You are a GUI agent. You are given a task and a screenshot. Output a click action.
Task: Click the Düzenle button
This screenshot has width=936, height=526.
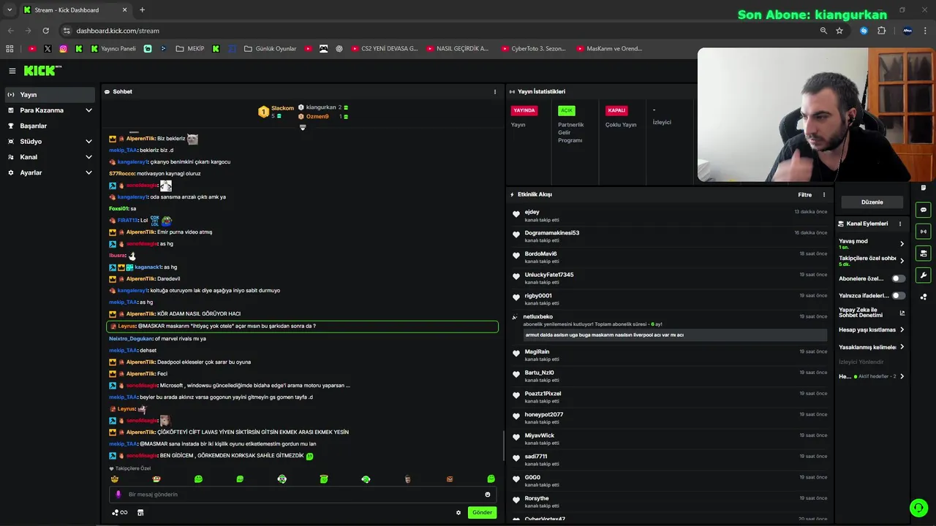pyautogui.click(x=872, y=202)
